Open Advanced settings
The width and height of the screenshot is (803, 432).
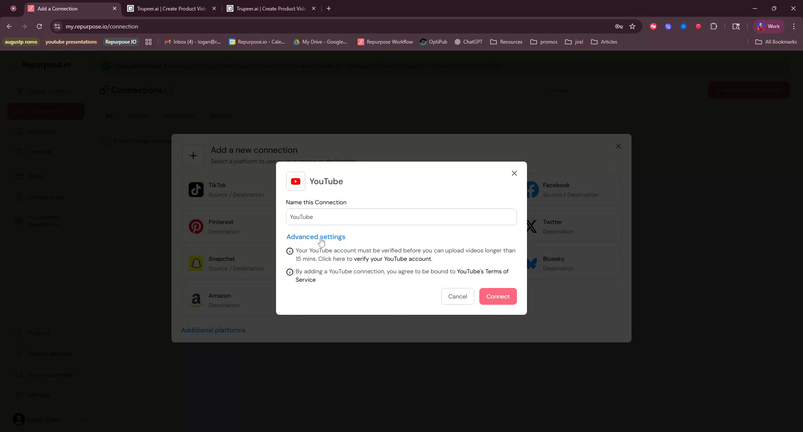(x=316, y=237)
